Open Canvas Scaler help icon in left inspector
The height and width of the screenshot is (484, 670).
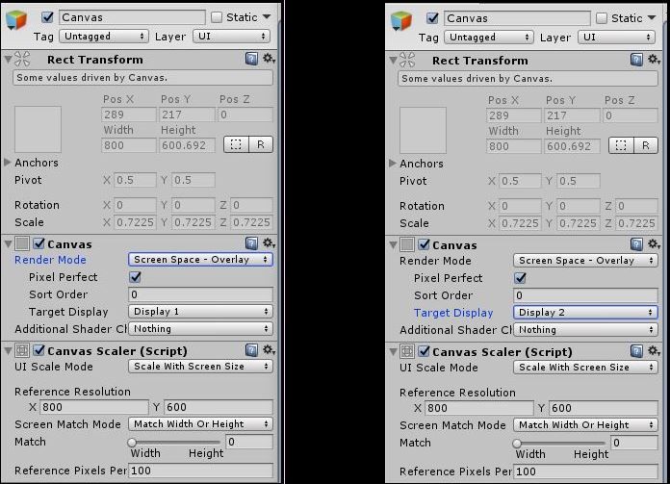tap(251, 350)
